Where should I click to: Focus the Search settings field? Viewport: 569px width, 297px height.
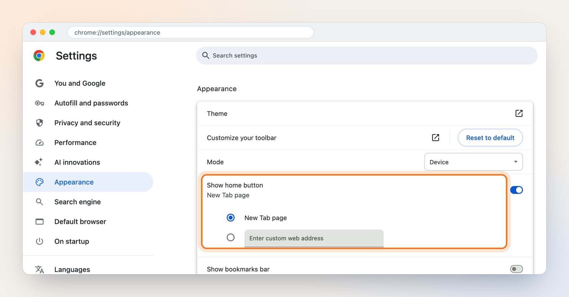click(367, 55)
